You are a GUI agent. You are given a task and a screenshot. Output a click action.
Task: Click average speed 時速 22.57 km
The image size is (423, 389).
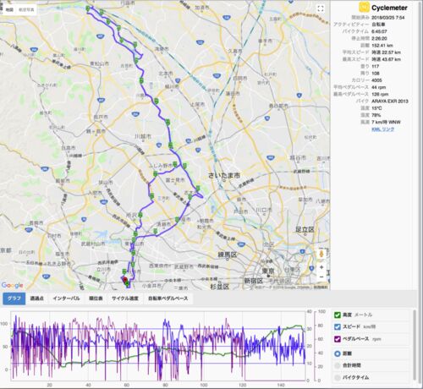coord(386,52)
